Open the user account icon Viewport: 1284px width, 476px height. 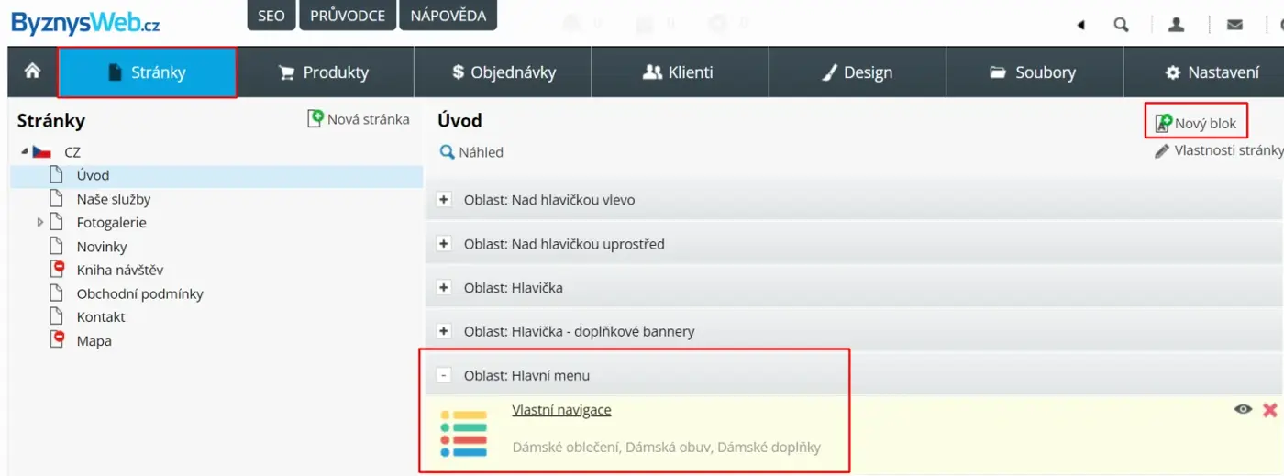click(x=1176, y=25)
